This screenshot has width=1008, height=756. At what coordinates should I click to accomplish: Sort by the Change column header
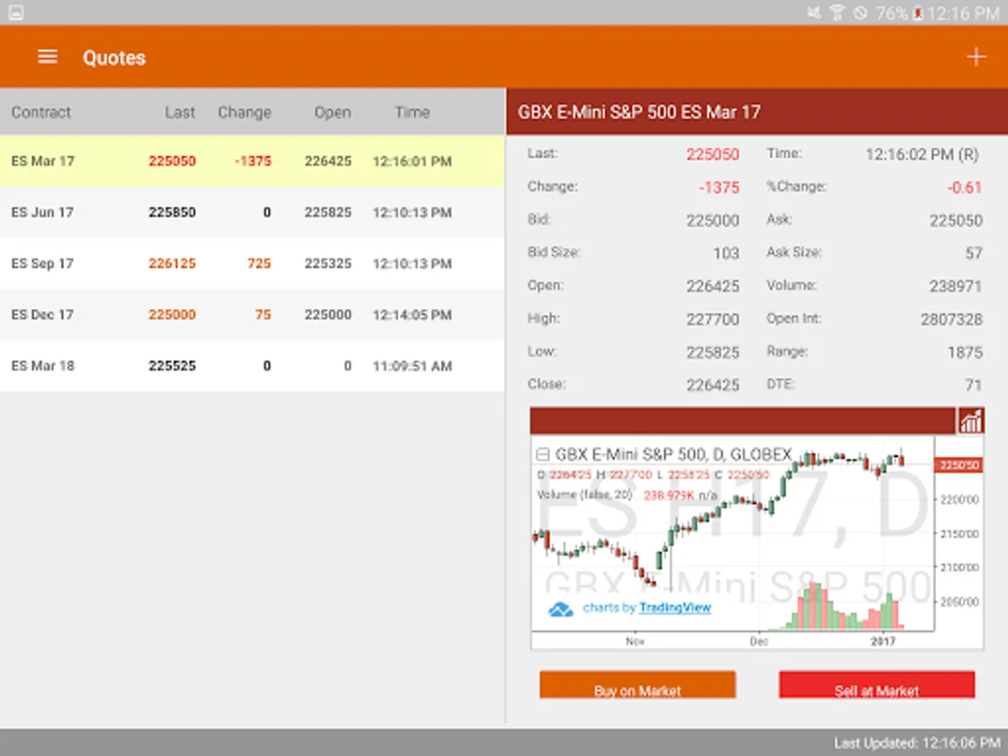244,113
